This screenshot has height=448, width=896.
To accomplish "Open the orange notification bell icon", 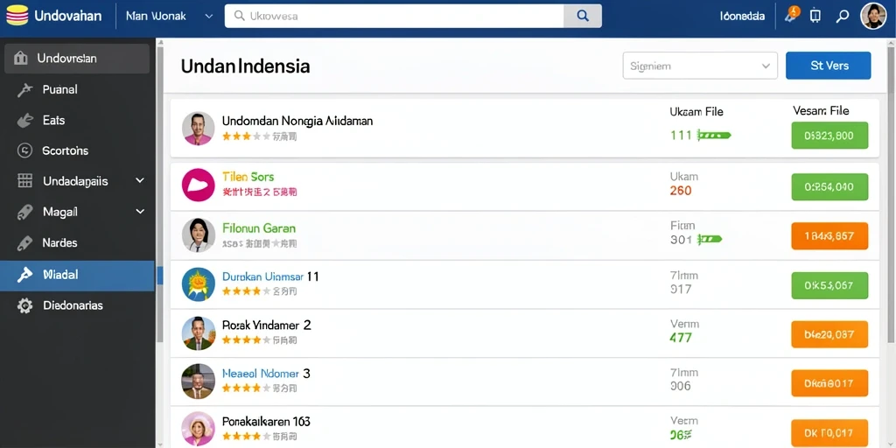I will point(793,14).
